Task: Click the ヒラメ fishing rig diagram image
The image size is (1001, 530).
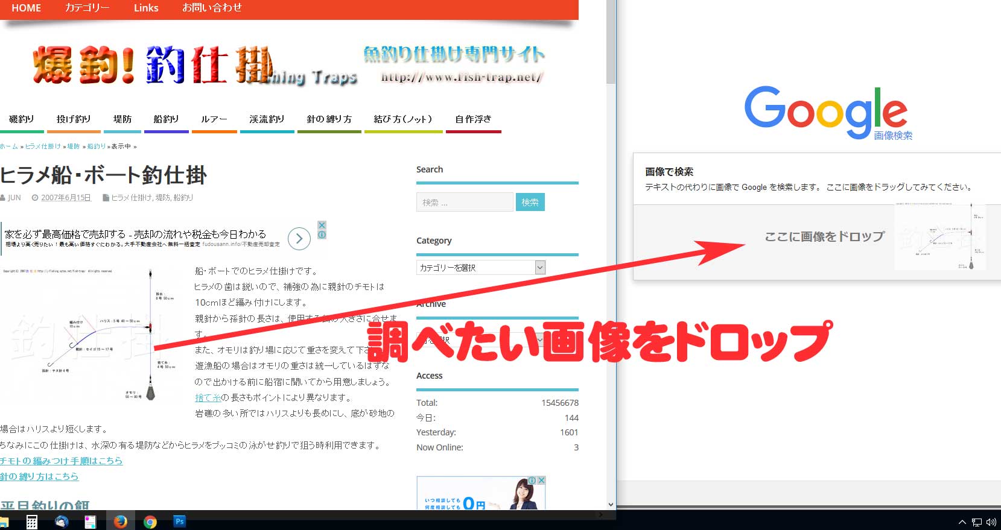Action: tap(91, 335)
